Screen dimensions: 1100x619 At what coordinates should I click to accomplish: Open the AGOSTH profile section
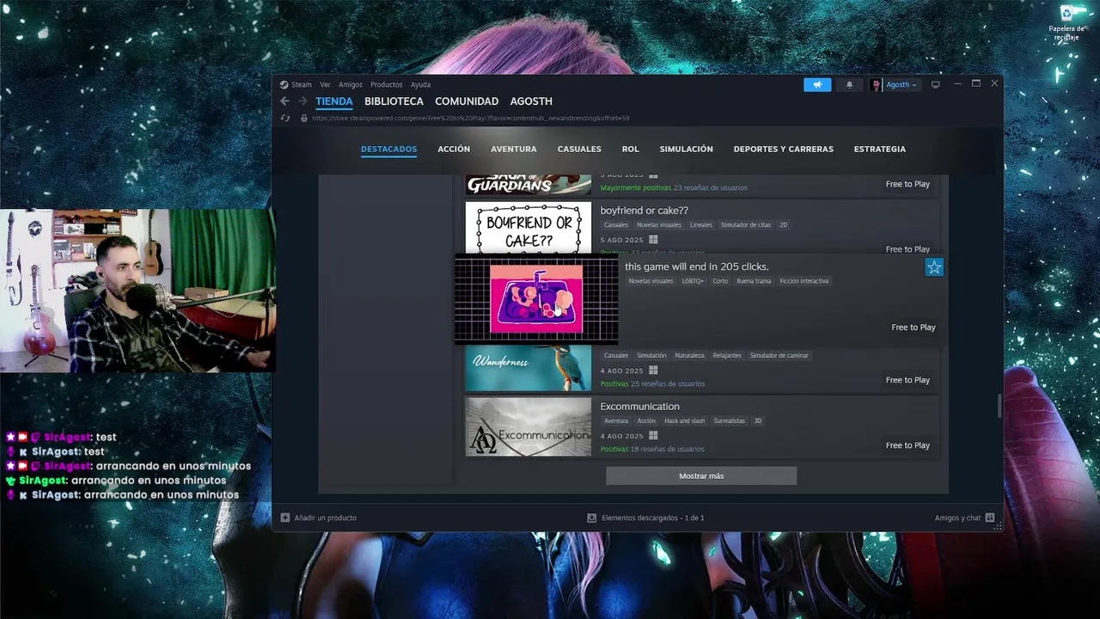pos(531,101)
